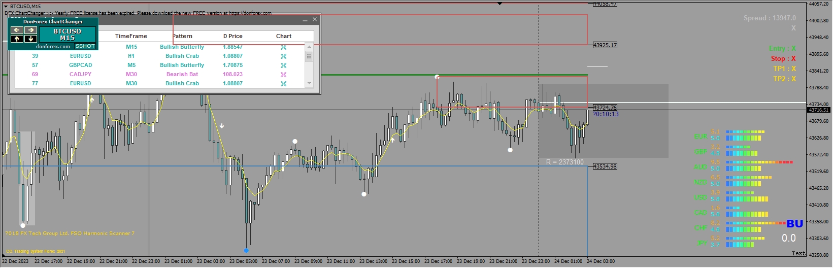833x268 pixels.
Task: Click the TimeFrame column header
Action: coord(131,36)
